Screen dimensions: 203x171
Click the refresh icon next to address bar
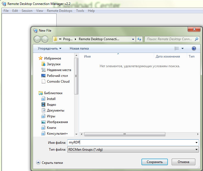click(139, 39)
